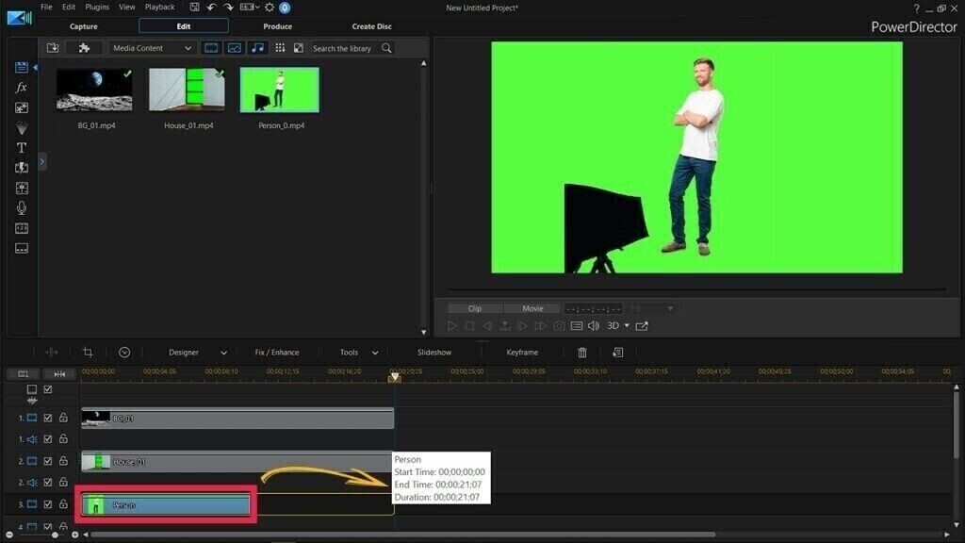Uncheck video track 1 enable checkbox
The height and width of the screenshot is (543, 965).
48,417
